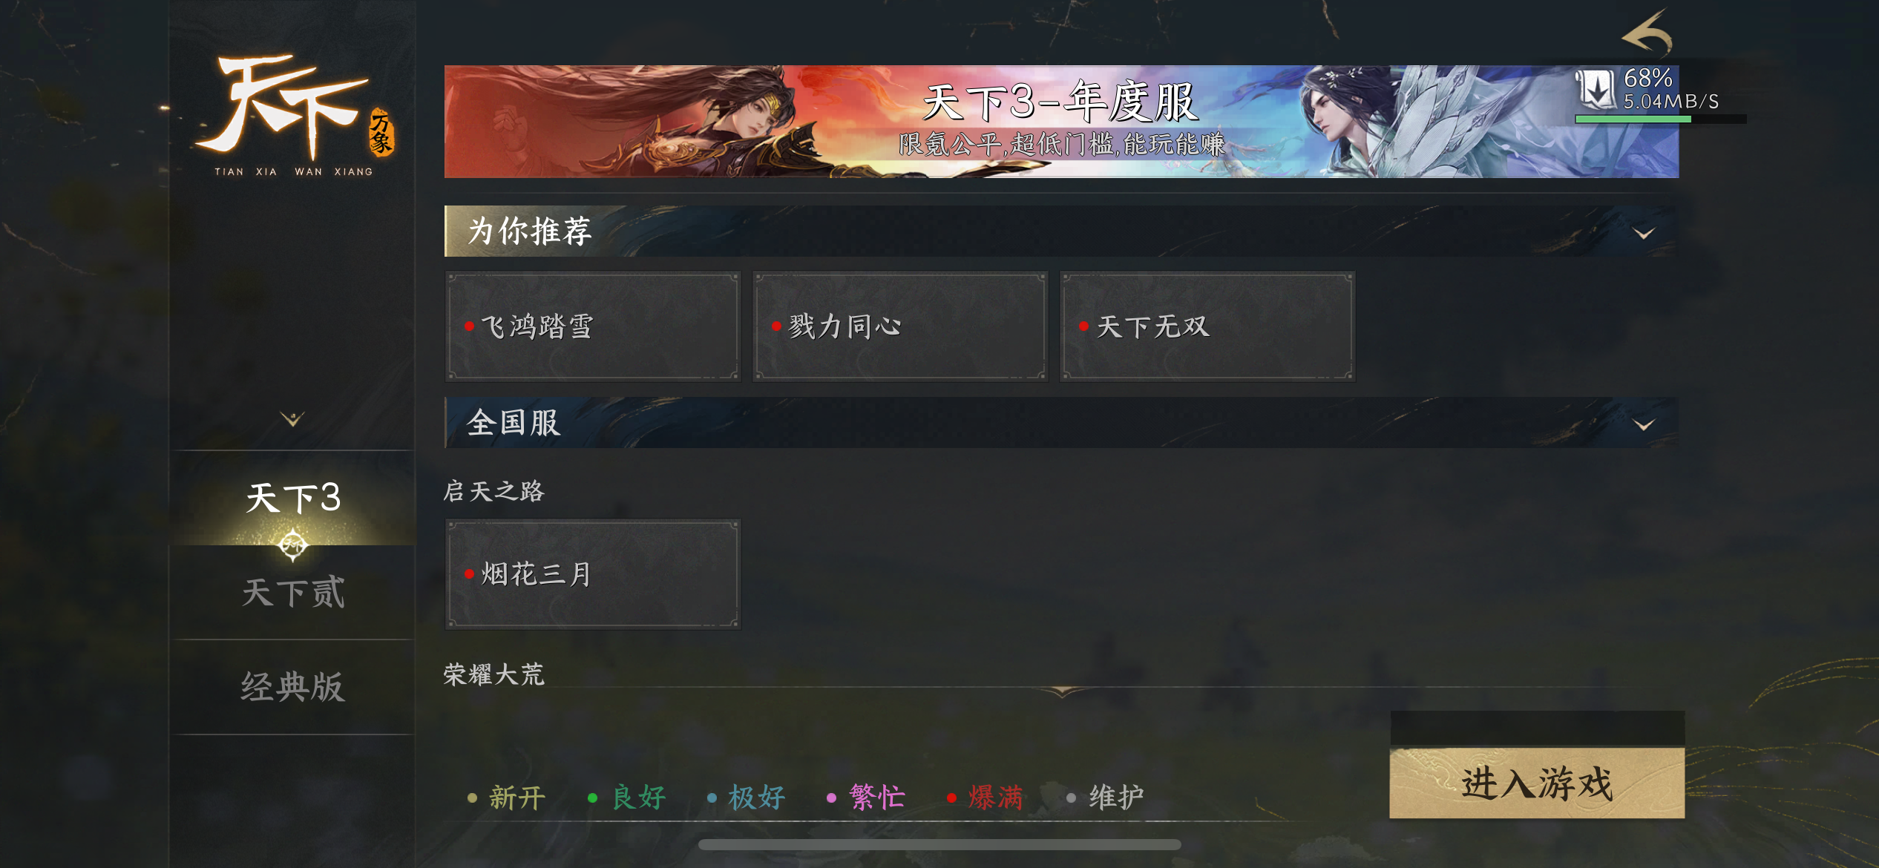Image resolution: width=1879 pixels, height=868 pixels.
Task: Collapse the 全国服 section
Action: point(1644,424)
